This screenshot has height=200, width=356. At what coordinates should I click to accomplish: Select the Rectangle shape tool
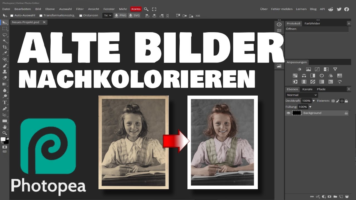coord(5,121)
